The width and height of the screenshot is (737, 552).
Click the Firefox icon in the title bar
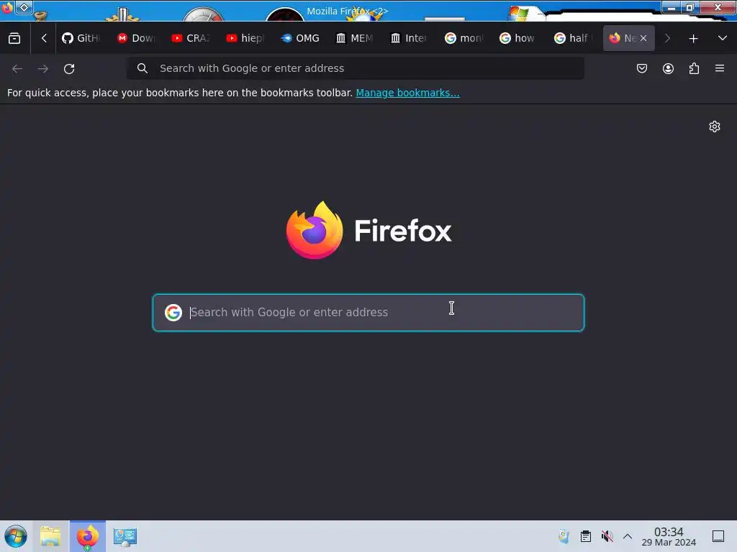[x=7, y=7]
